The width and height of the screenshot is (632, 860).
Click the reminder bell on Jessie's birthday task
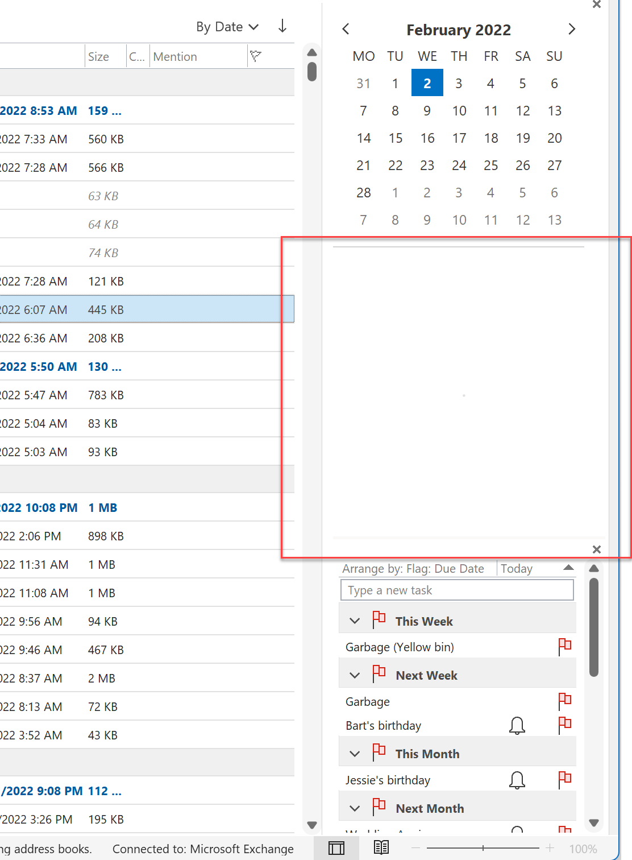[517, 780]
